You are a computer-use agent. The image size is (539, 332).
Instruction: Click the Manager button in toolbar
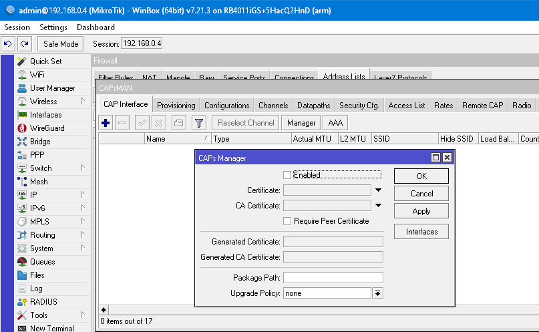(301, 123)
